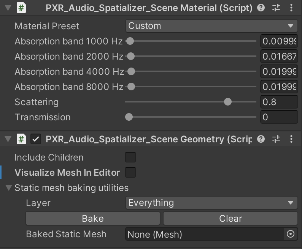Open Scene Geometry component options menu
Viewport: 302px width, 249px height.
tap(291, 139)
